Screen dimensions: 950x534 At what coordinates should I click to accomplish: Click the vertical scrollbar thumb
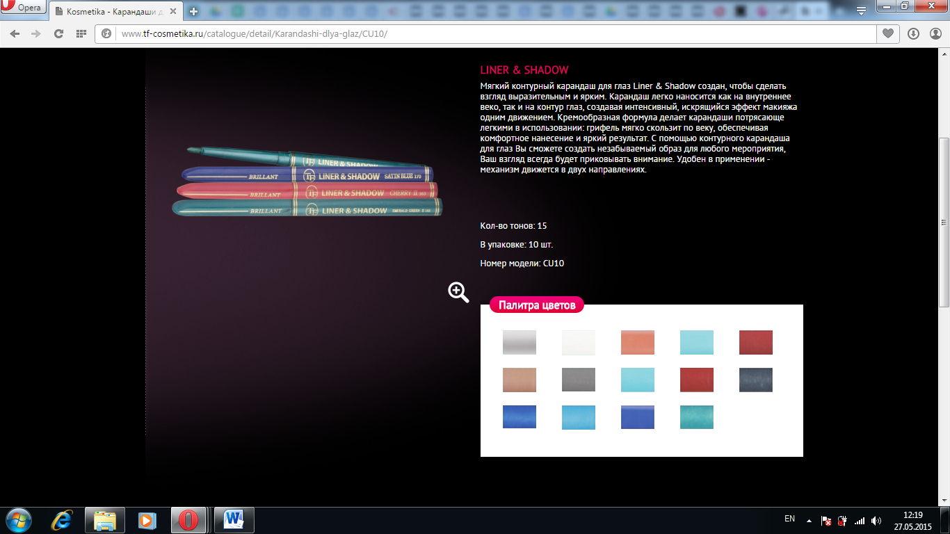[x=944, y=222]
